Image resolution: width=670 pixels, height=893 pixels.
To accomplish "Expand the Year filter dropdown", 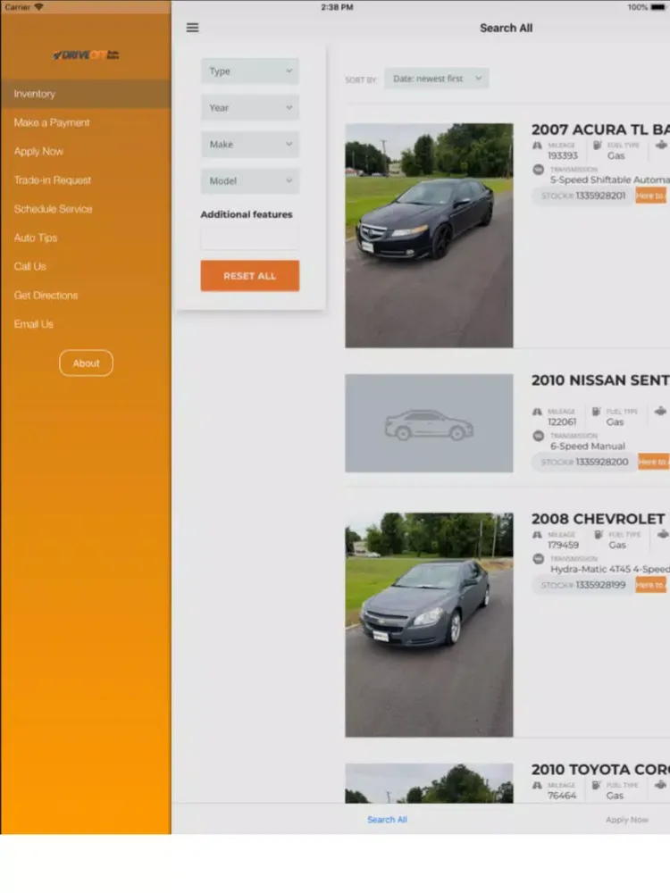I will coord(249,108).
